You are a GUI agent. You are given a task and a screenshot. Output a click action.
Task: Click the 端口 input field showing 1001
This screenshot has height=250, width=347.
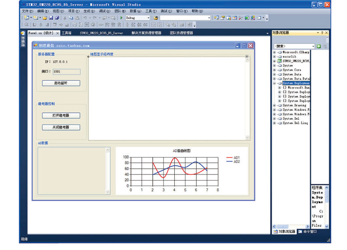coord(67,72)
